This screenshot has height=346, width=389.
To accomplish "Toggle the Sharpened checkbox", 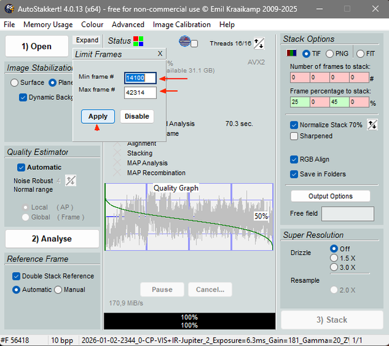I will pos(294,136).
